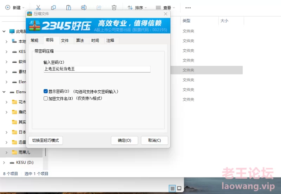Screen dimensions: 281x194
Task: Select KESU (D:) drive in sidebar
Action: (21, 162)
